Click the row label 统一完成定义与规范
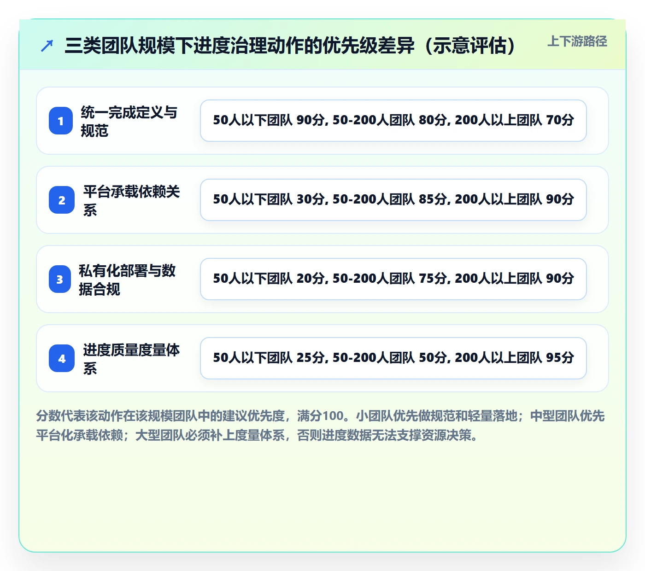Viewport: 645px width, 571px height. click(x=129, y=121)
